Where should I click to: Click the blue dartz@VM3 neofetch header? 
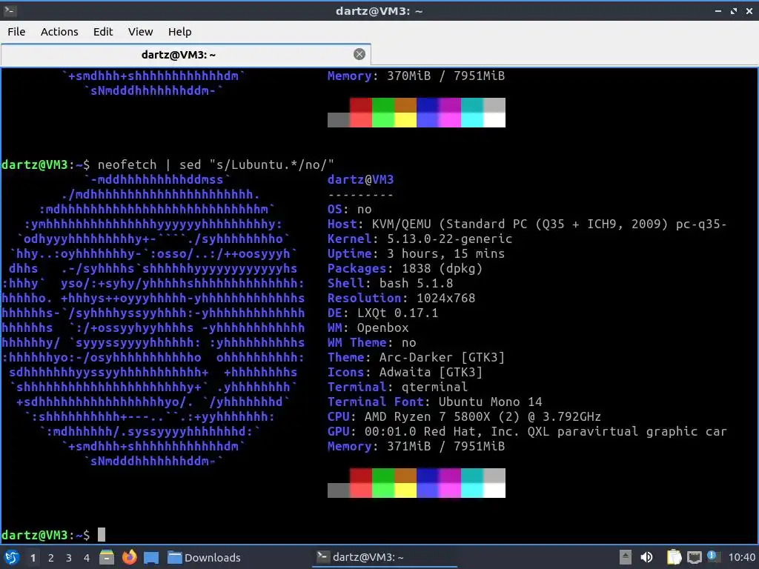pyautogui.click(x=361, y=179)
